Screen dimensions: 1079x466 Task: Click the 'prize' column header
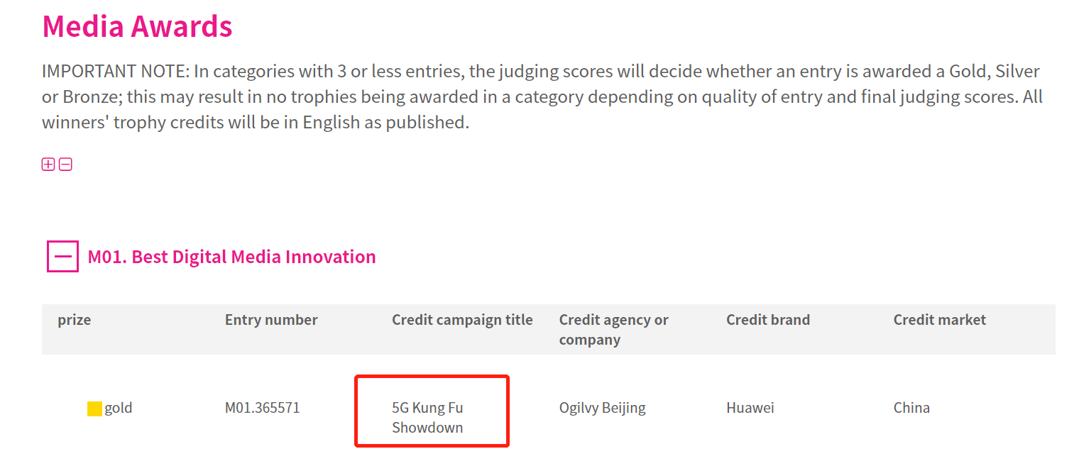(75, 320)
